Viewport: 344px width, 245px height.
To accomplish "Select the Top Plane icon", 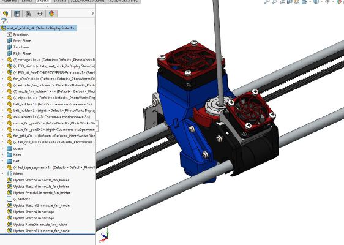I will click(x=9, y=47).
